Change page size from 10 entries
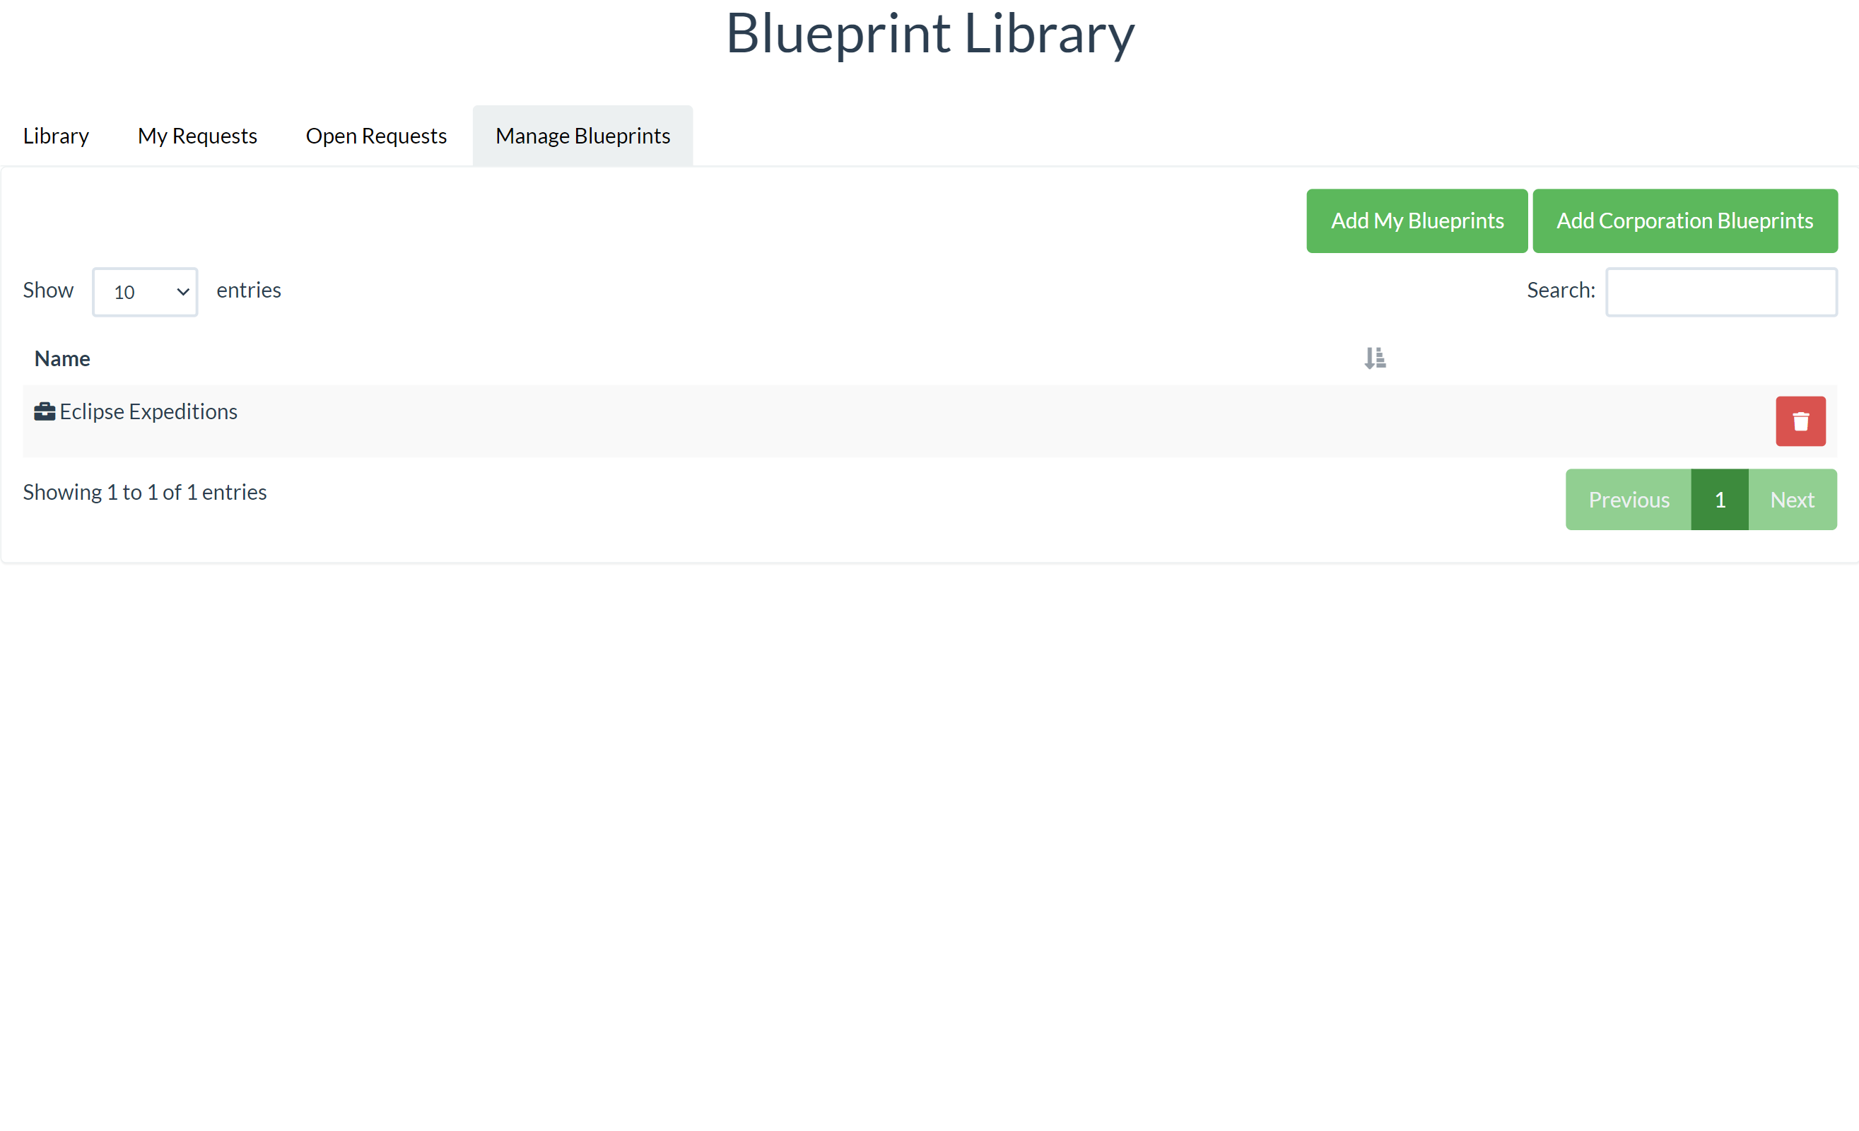The image size is (1859, 1131). 145,292
